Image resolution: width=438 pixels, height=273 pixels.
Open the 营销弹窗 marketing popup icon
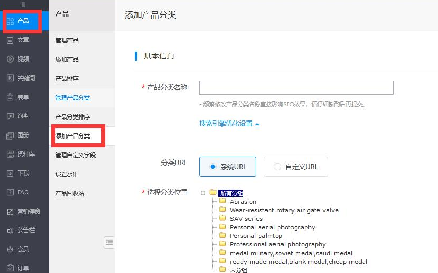(10, 211)
